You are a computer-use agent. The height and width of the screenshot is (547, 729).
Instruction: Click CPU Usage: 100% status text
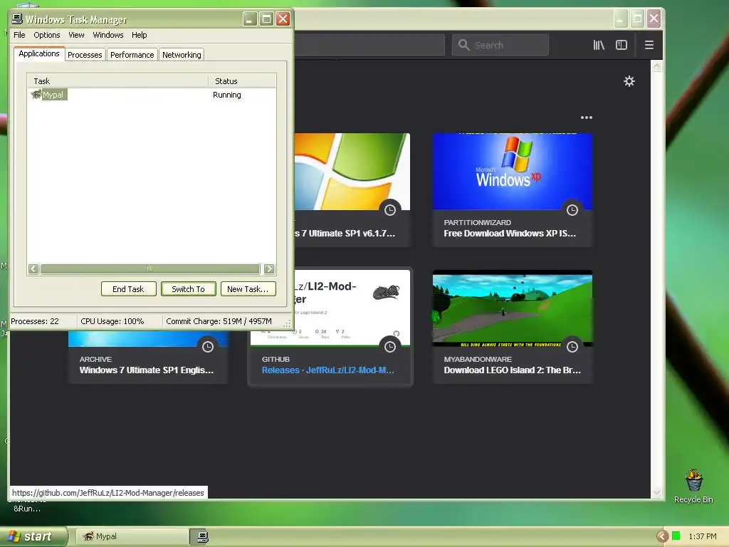coord(112,321)
